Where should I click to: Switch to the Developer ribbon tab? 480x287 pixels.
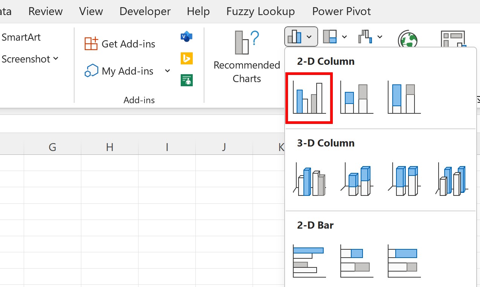pyautogui.click(x=145, y=11)
